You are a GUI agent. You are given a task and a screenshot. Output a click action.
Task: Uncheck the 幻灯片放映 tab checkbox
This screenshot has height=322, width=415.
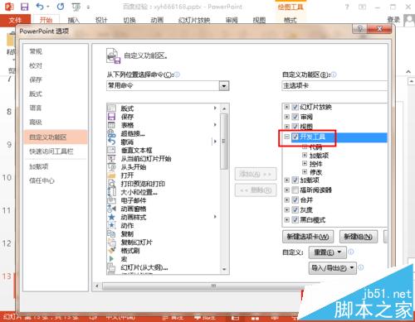click(295, 107)
